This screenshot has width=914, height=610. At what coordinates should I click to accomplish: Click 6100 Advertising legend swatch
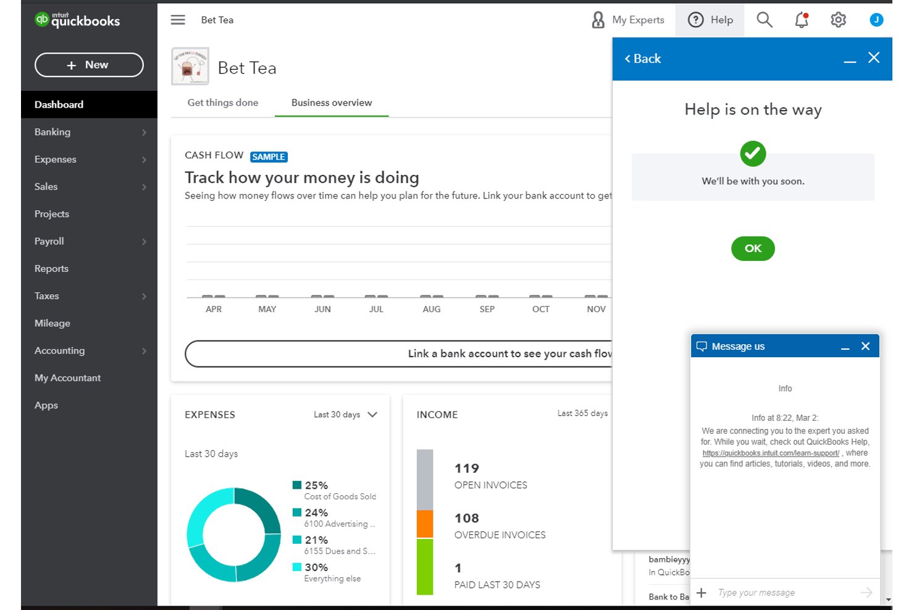[297, 512]
